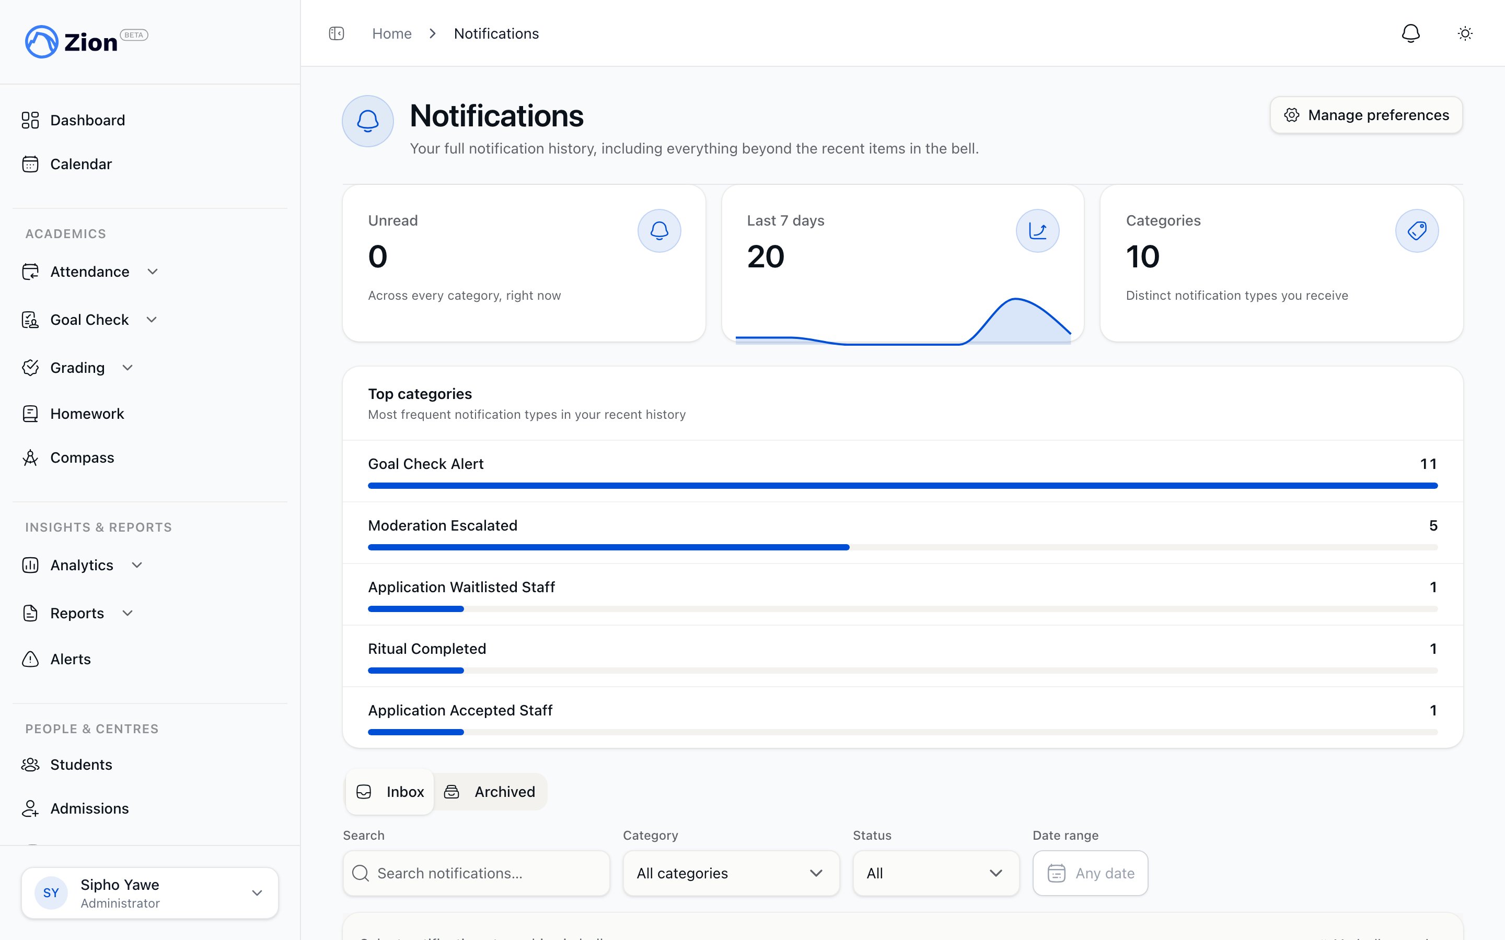The width and height of the screenshot is (1505, 940).
Task: Open the Sipho Yawe account menu
Action: click(x=150, y=894)
